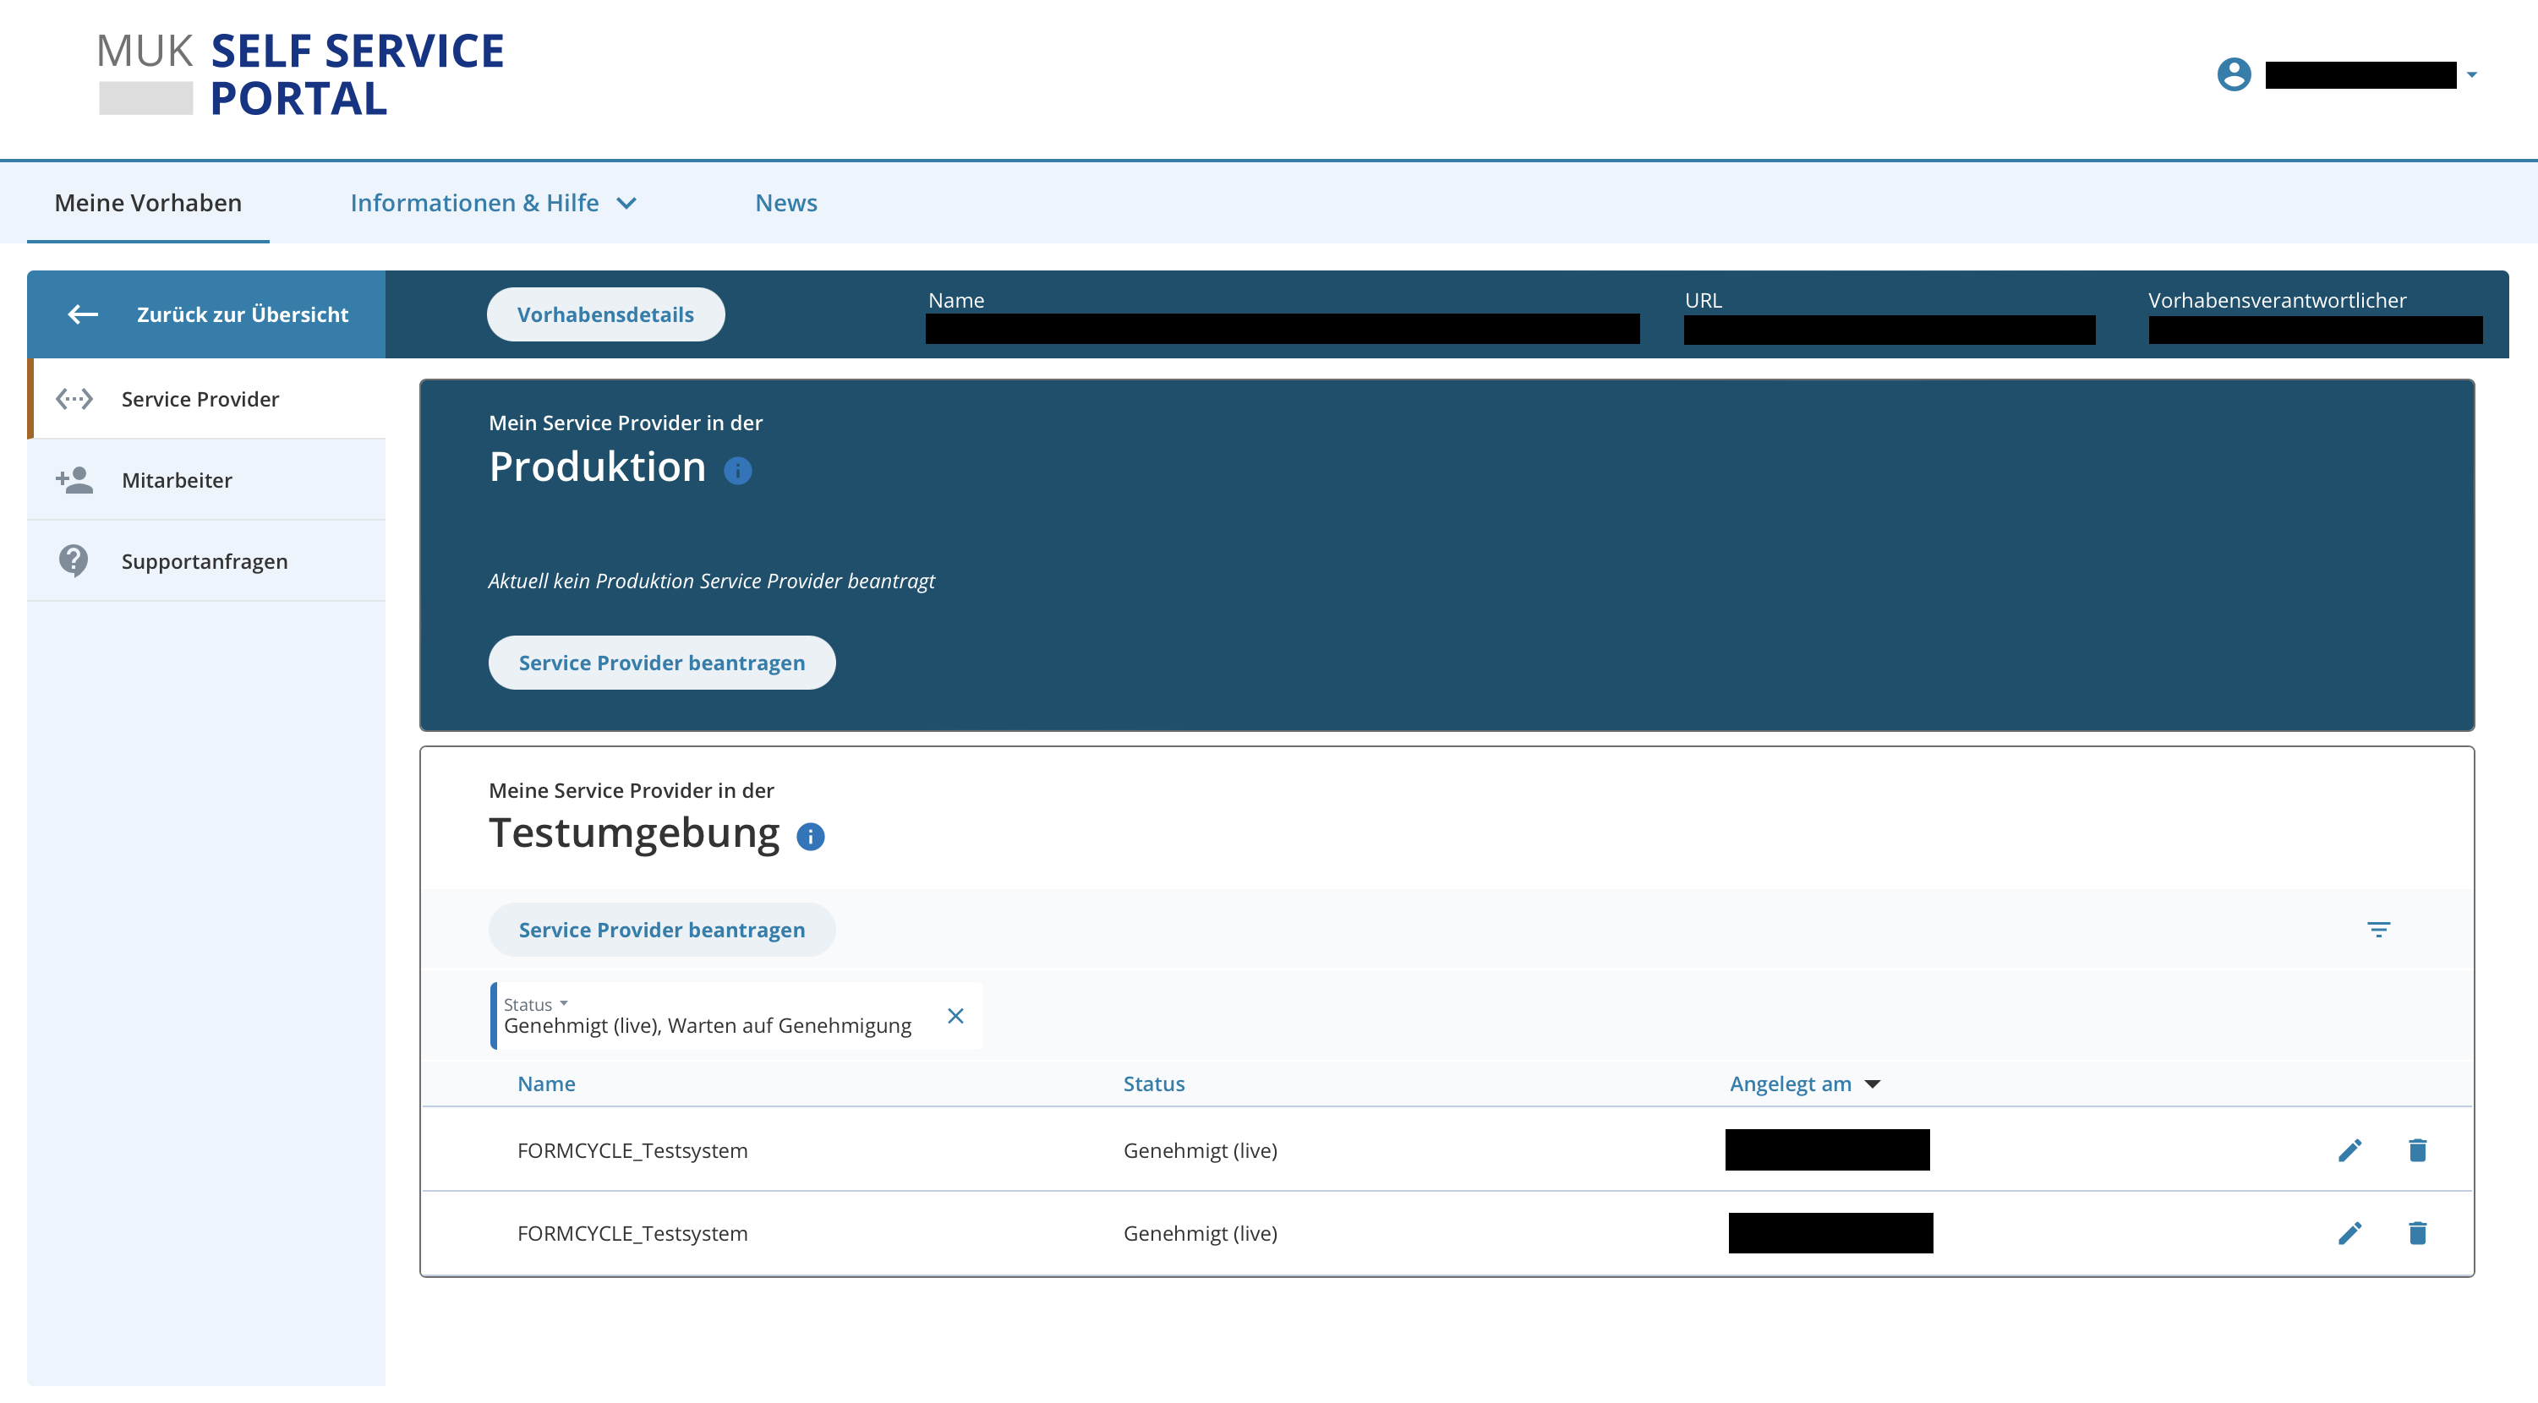
Task: Click the info icon next to Produktion
Action: pyautogui.click(x=737, y=471)
